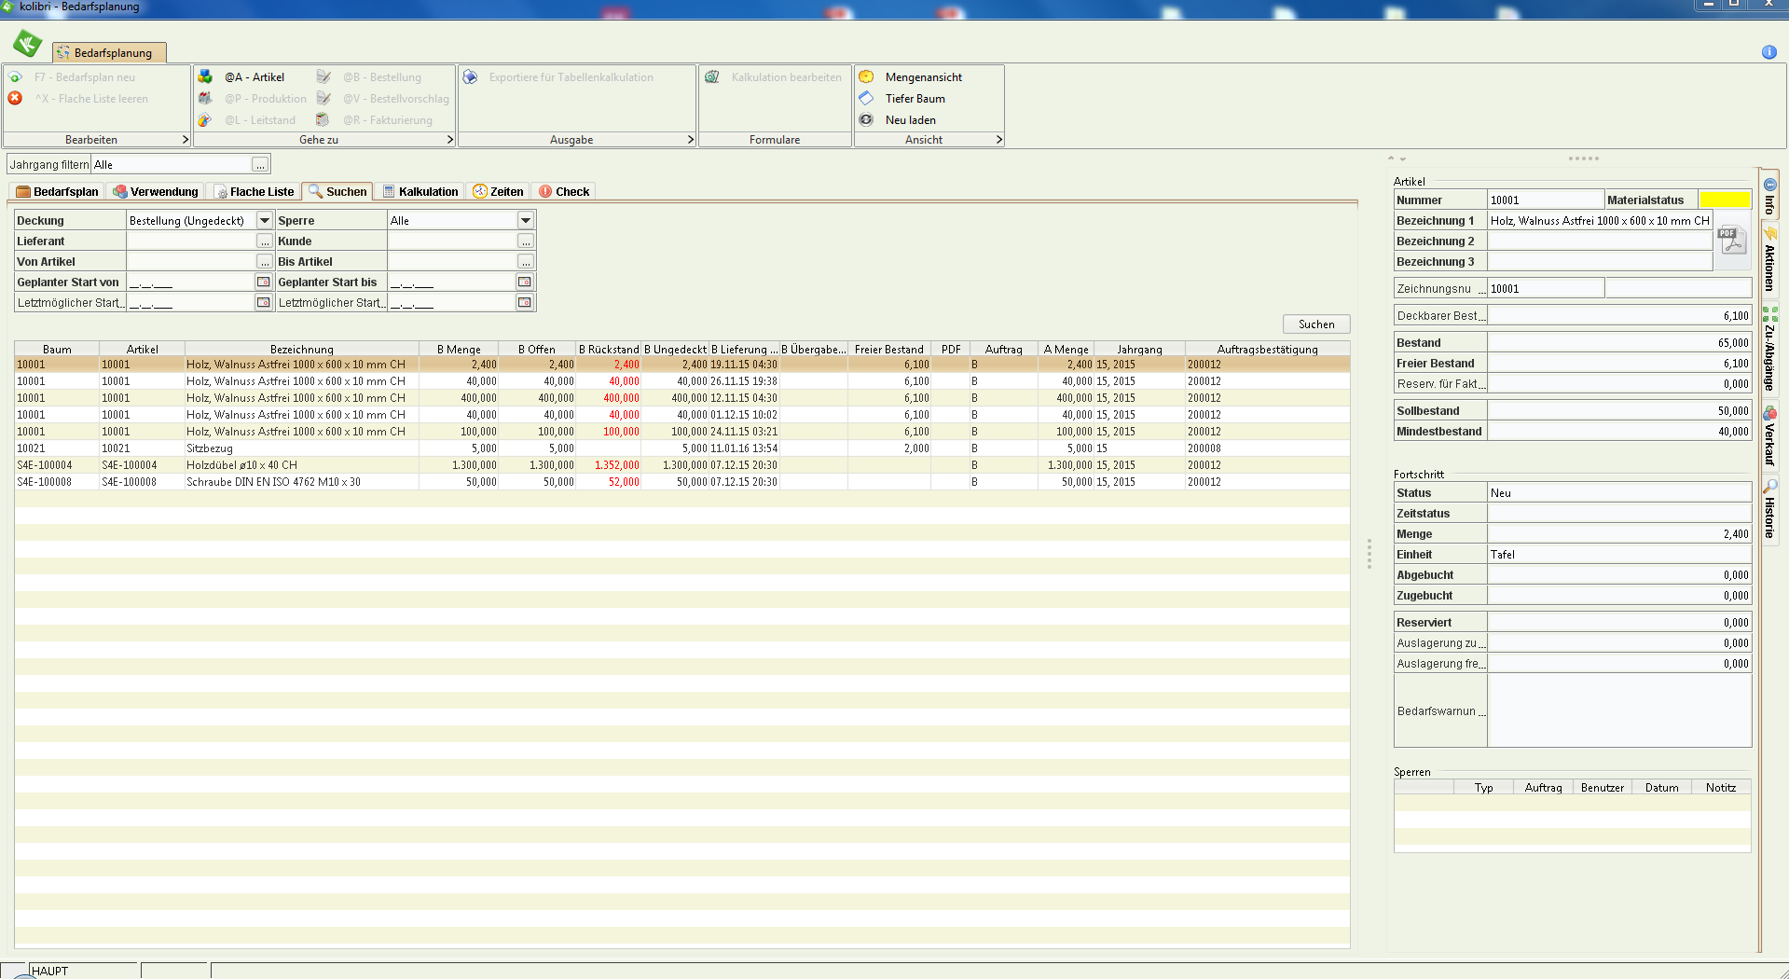Select the Sitzbezug row
The width and height of the screenshot is (1789, 979).
[x=682, y=448]
